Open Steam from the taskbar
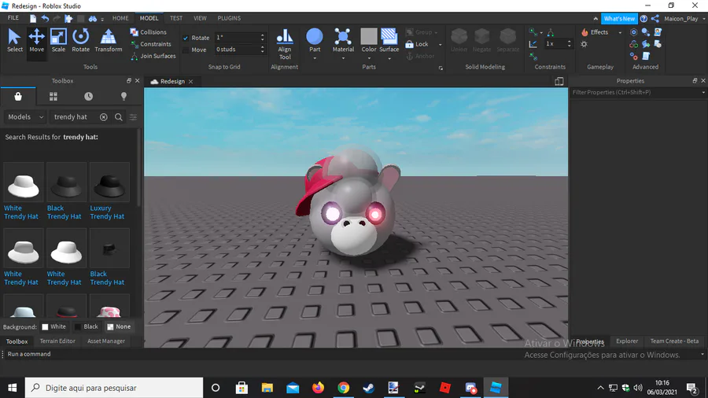The width and height of the screenshot is (708, 398). (368, 388)
